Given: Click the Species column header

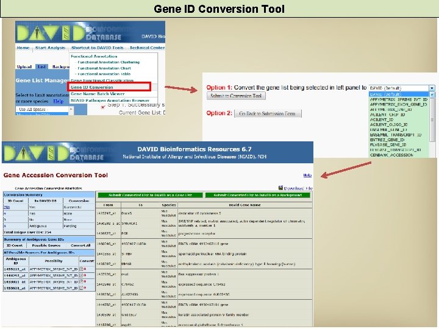Looking at the screenshot, I should (x=169, y=205).
